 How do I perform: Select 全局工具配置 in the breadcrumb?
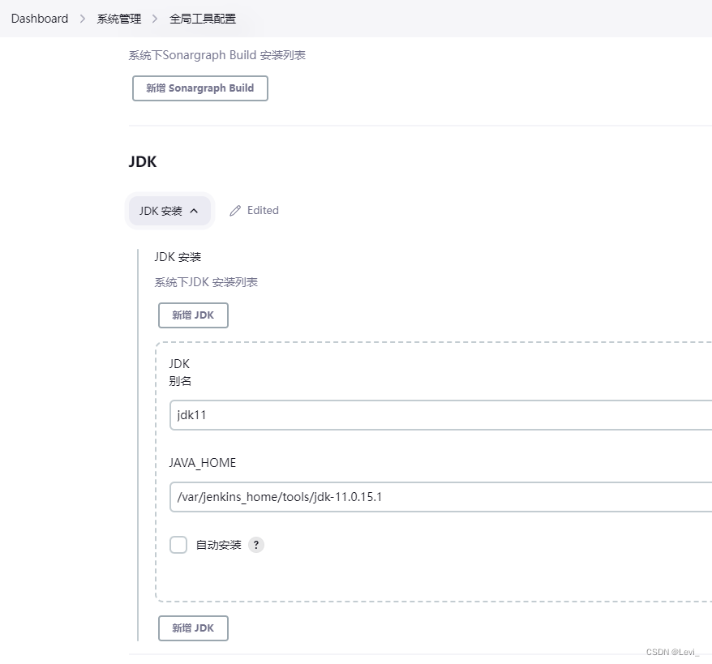(x=203, y=18)
